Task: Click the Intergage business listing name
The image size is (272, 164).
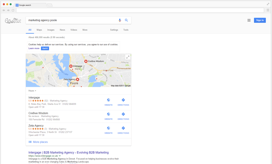Action: pos(34,98)
